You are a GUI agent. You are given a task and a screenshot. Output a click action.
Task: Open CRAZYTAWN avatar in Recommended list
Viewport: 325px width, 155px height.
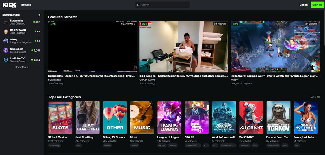click(6, 31)
